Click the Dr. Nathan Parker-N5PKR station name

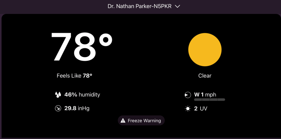point(139,6)
